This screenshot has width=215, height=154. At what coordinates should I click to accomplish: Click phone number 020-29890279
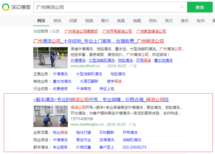coord(134,147)
